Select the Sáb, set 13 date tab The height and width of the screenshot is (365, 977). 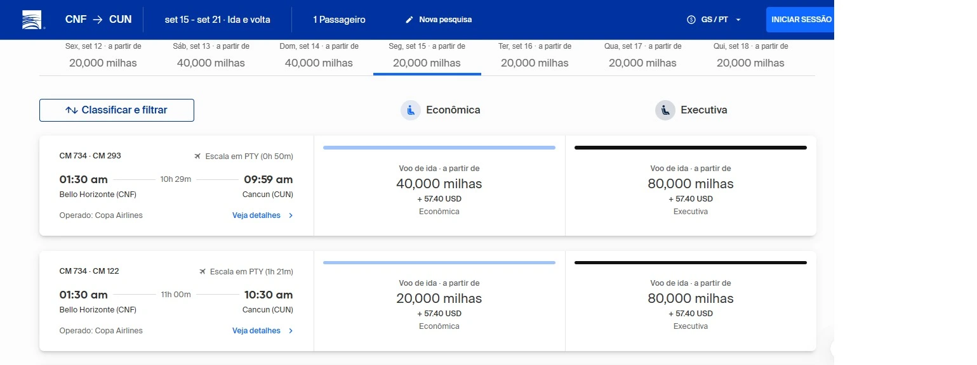click(x=211, y=56)
